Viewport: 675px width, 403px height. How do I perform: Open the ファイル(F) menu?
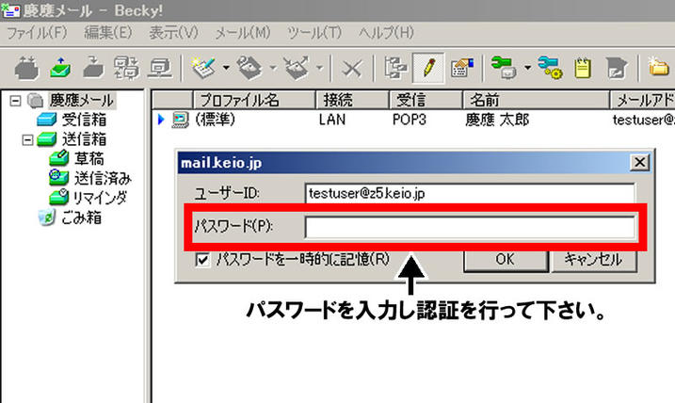(38, 33)
